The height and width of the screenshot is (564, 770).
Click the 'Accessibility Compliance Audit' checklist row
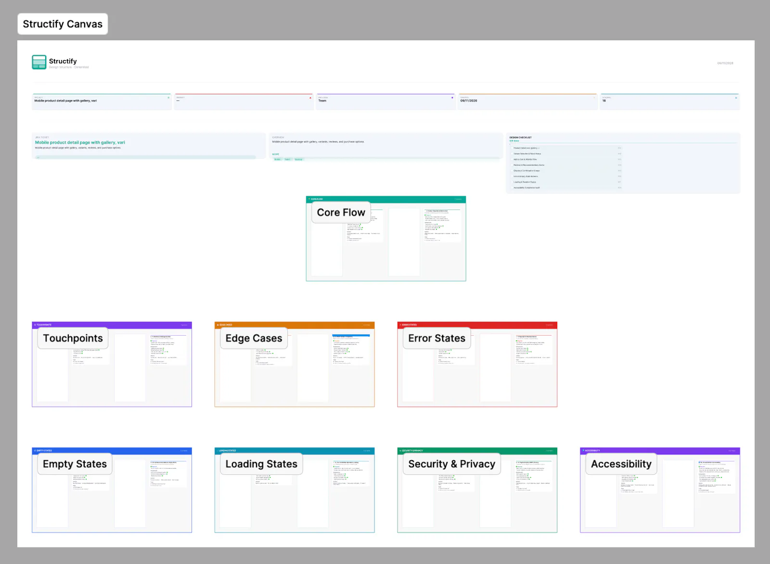pyautogui.click(x=567, y=188)
